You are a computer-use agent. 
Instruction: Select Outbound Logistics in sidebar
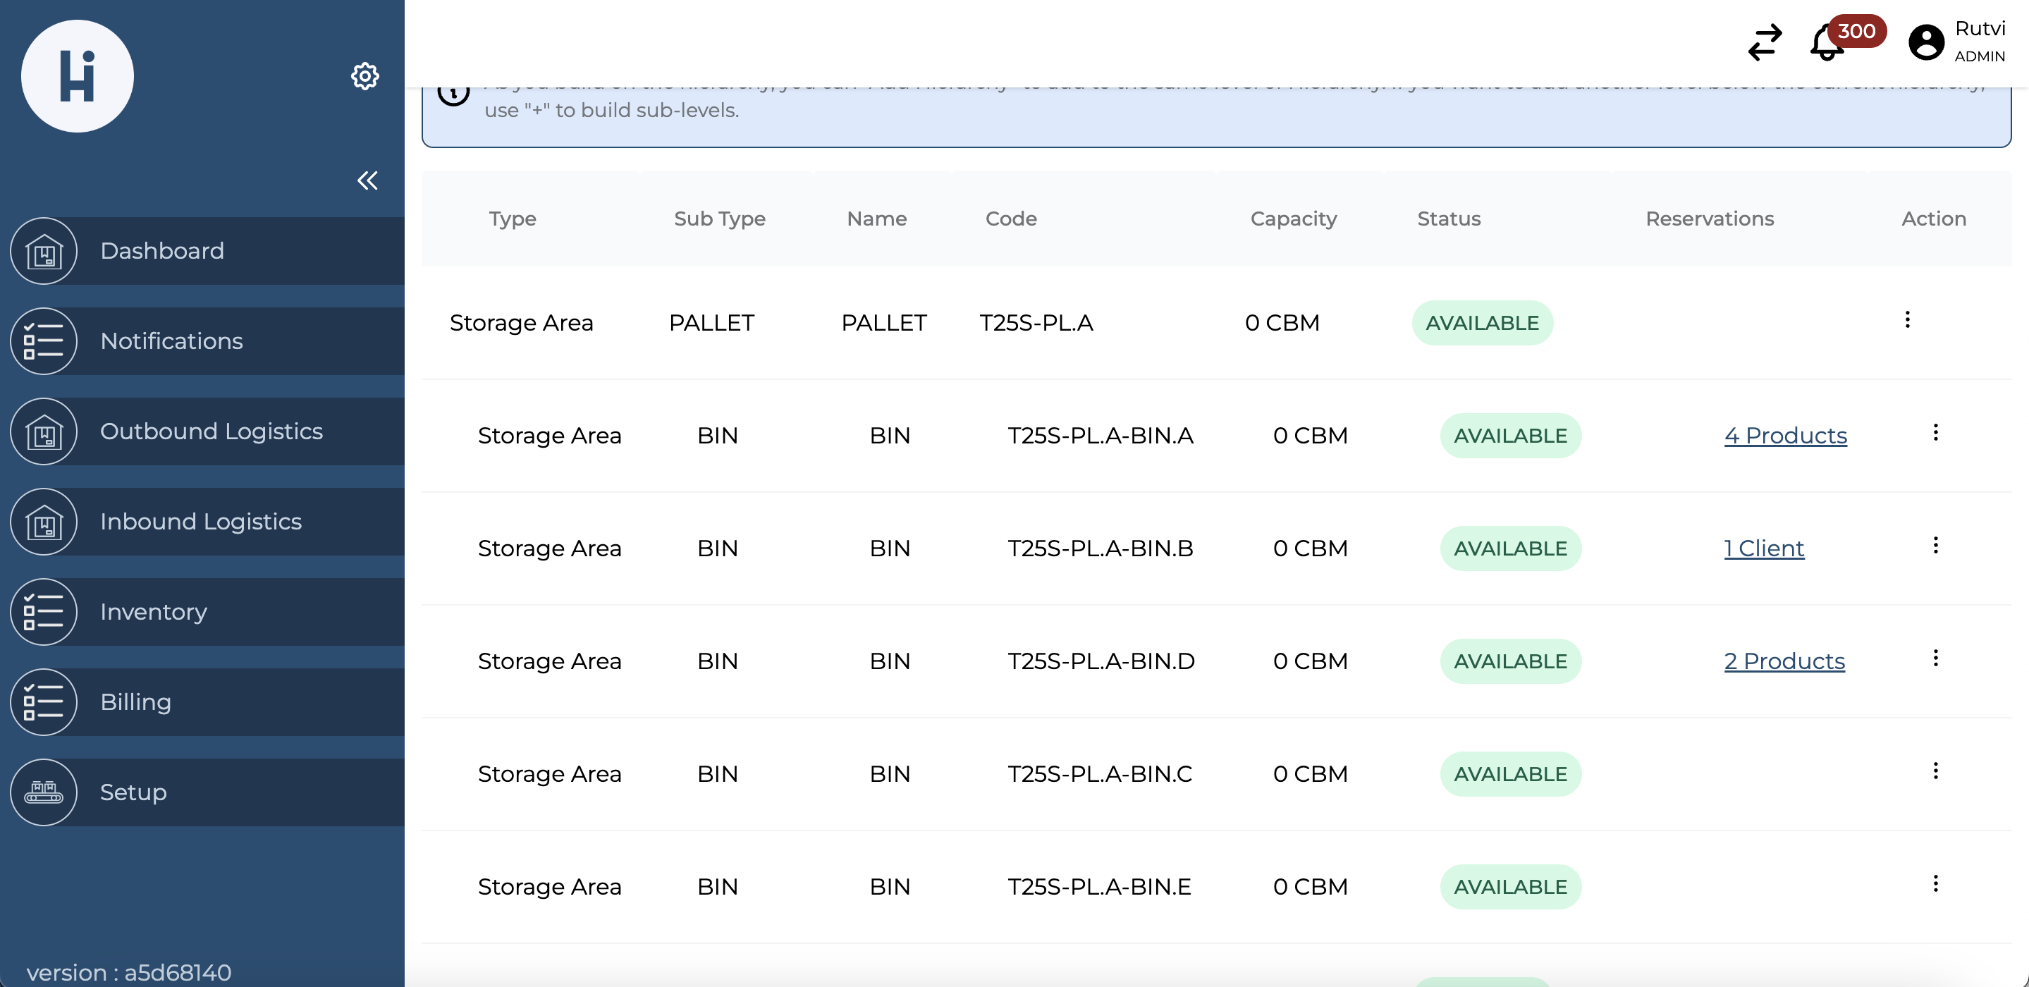click(211, 431)
